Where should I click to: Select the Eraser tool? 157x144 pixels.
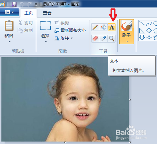[x=95, y=39]
